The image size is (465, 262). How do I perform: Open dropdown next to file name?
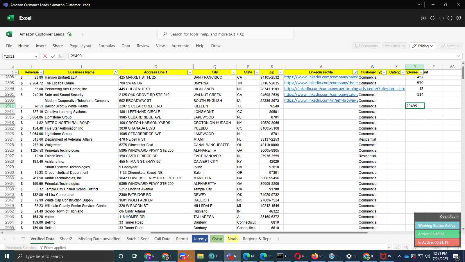[x=83, y=34]
